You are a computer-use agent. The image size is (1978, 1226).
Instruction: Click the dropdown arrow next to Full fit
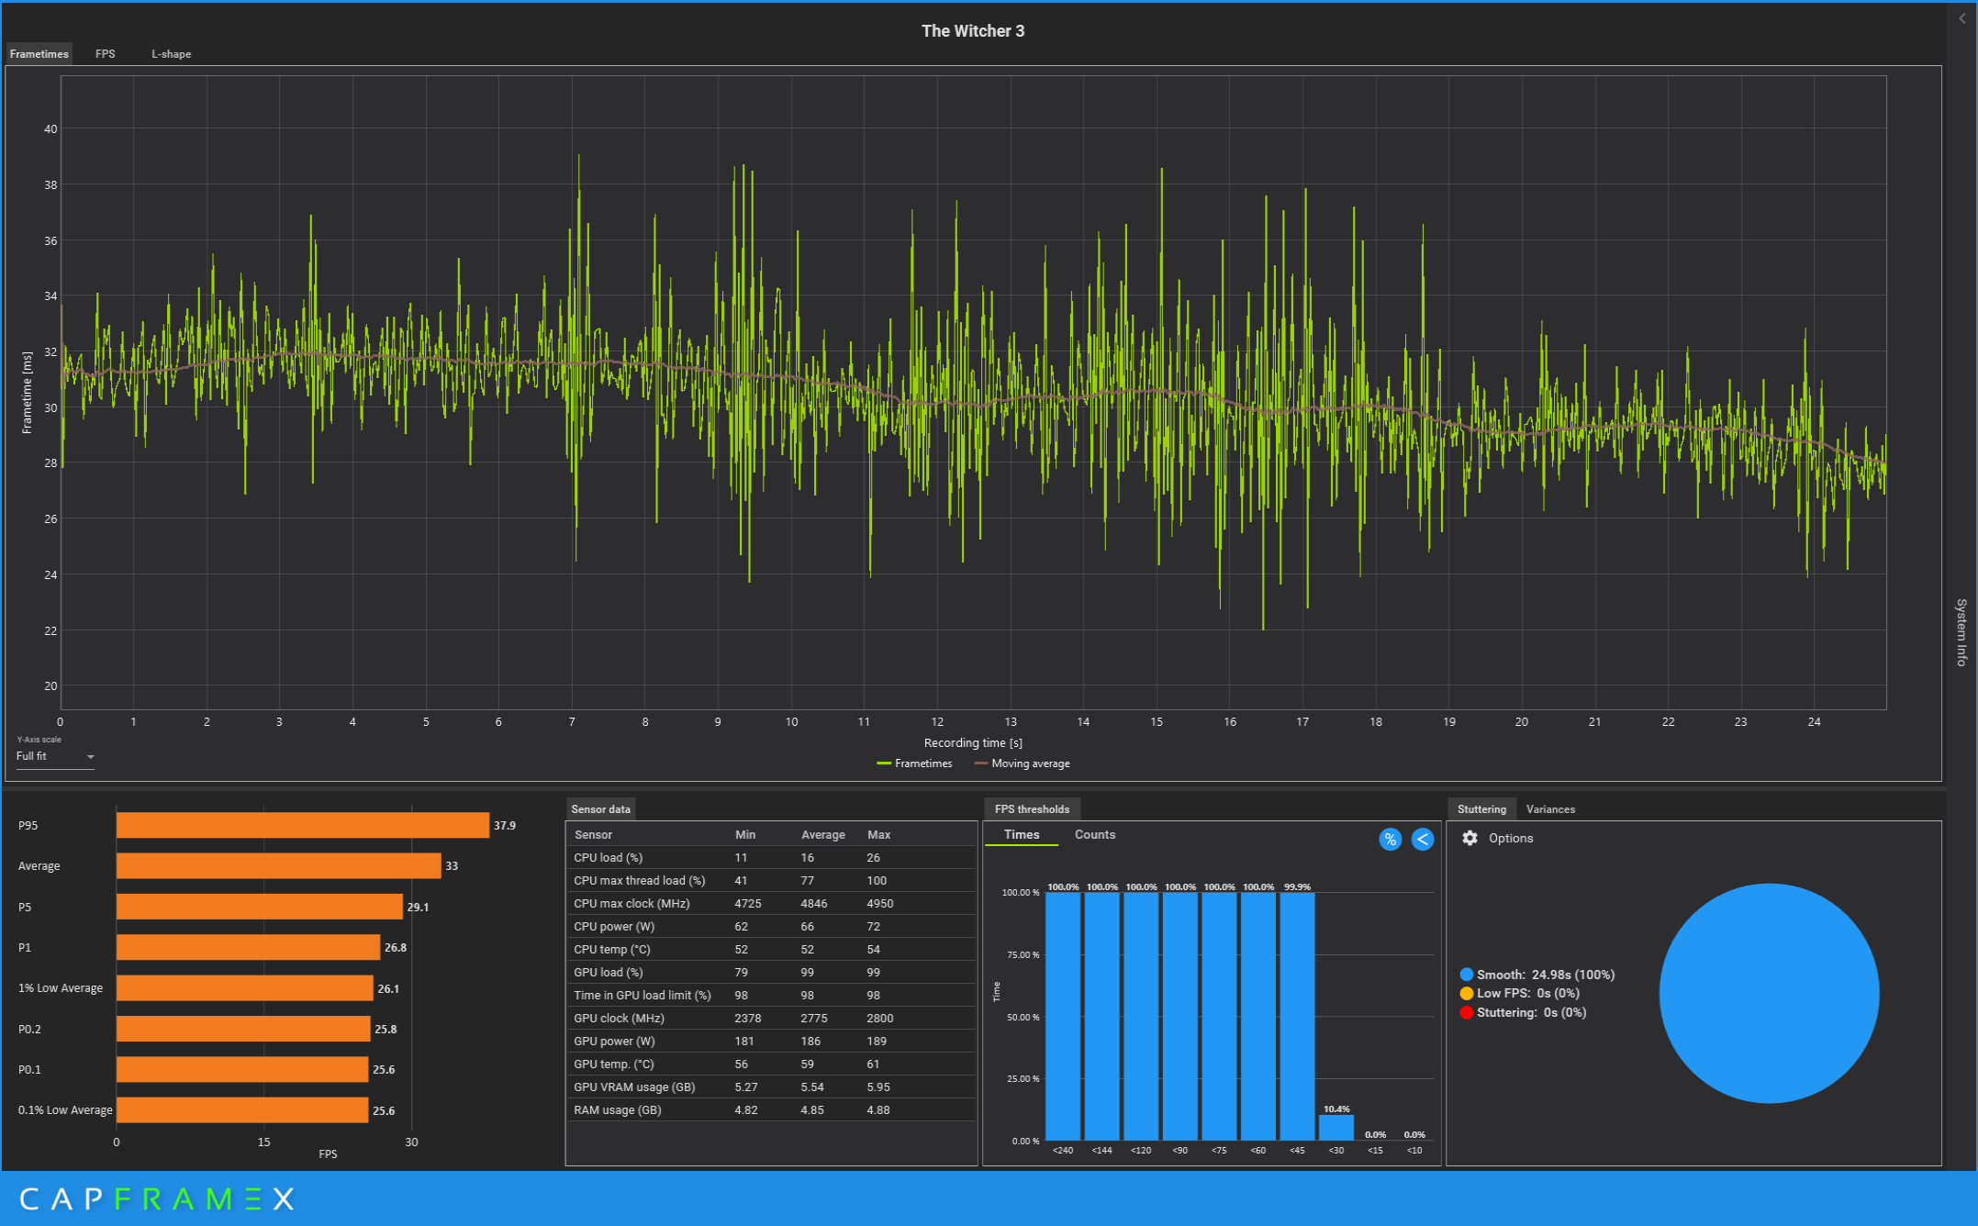[90, 757]
